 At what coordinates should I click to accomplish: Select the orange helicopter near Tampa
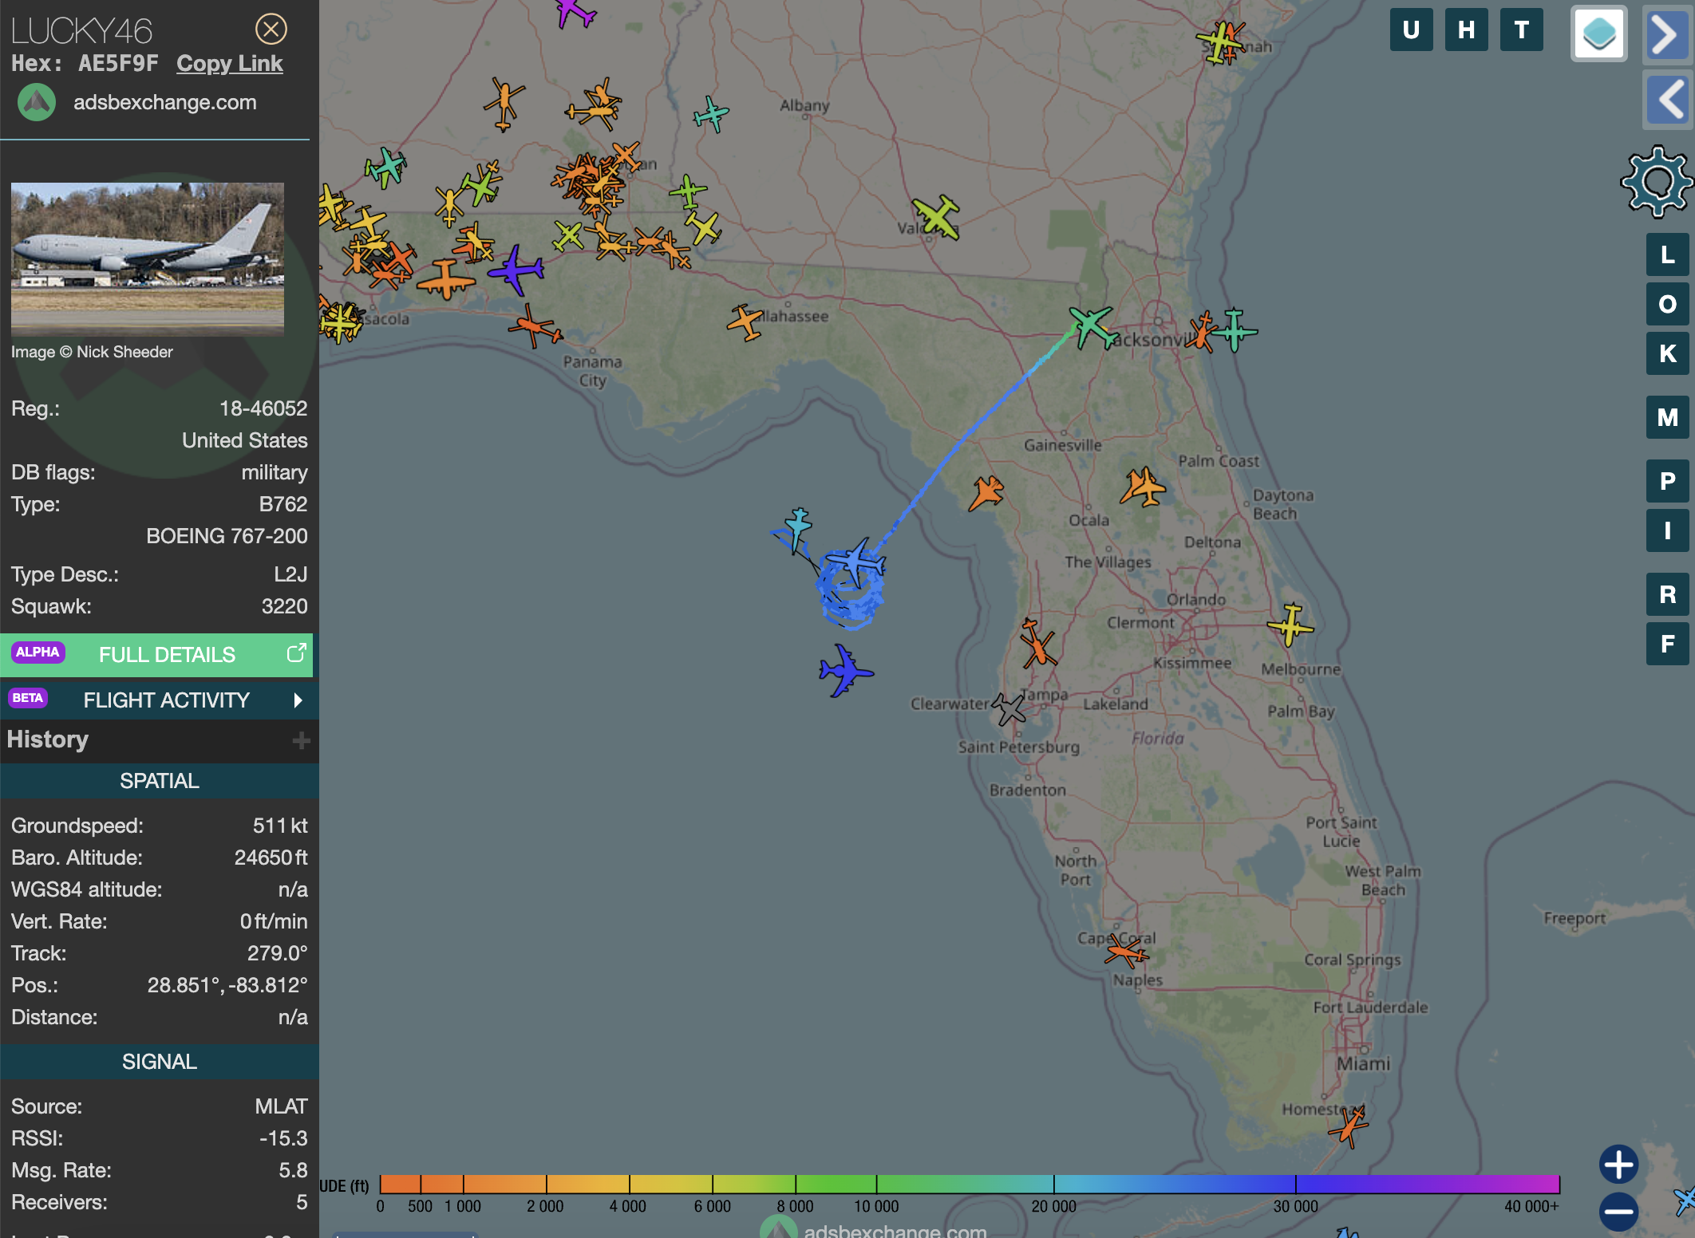pos(1037,643)
